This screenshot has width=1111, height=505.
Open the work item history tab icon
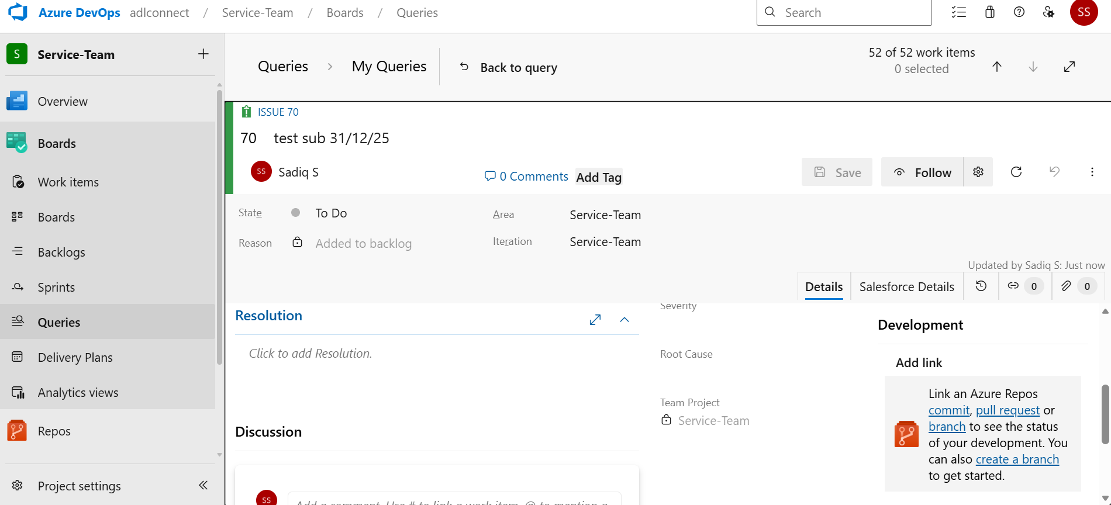[x=981, y=286]
